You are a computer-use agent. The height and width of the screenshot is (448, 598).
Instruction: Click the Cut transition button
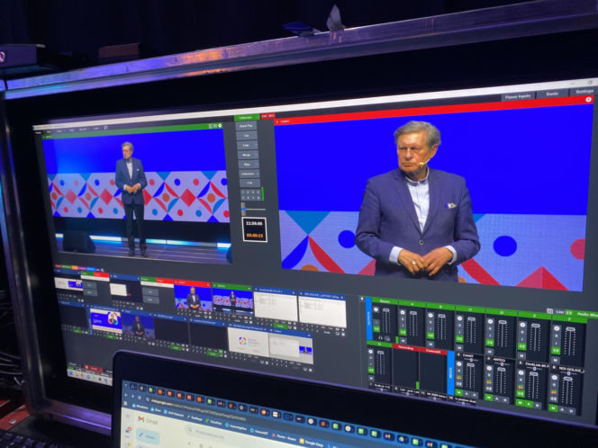pos(247,135)
